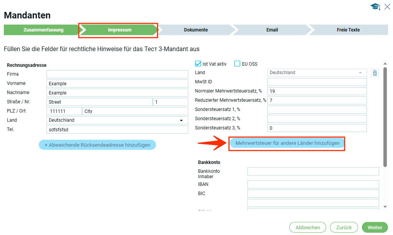The width and height of the screenshot is (393, 235).
Task: Cancel with the Abbrechen button
Action: point(307,227)
